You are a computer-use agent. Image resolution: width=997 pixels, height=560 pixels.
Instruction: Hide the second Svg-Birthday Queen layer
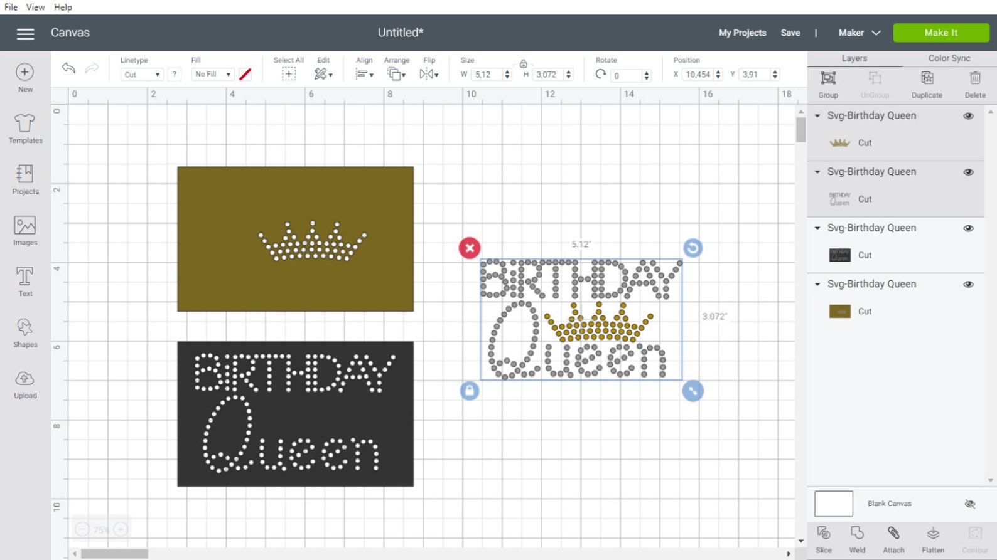968,172
